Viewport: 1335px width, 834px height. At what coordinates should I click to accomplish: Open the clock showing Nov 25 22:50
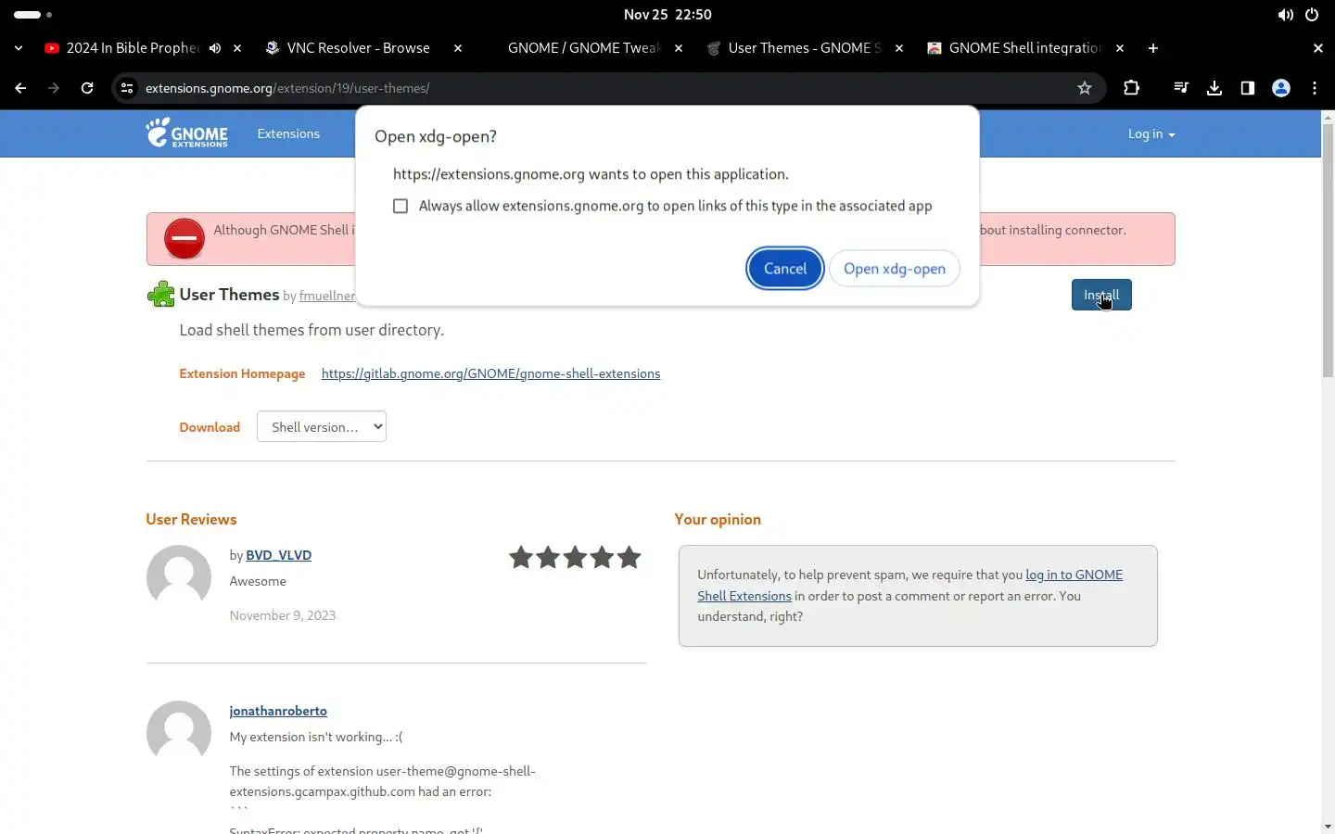tap(667, 15)
